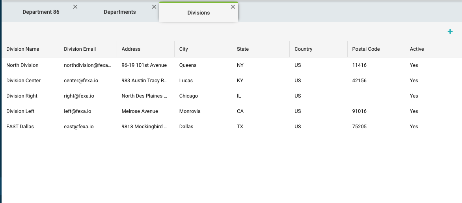Screen dimensions: 462x203
Task: Sort by Division Name column header
Action: (23, 49)
